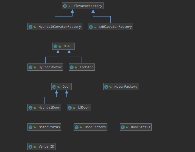Select the LGElevatorFactory class node
This screenshot has height=152, width=195.
110,27
